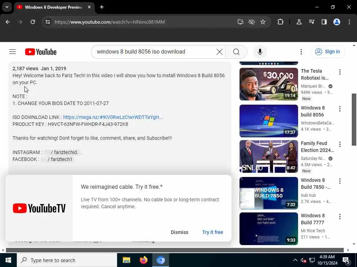Open the fariztechid Instagram link
Image resolution: width=357 pixels, height=267 pixels.
pos(64,152)
